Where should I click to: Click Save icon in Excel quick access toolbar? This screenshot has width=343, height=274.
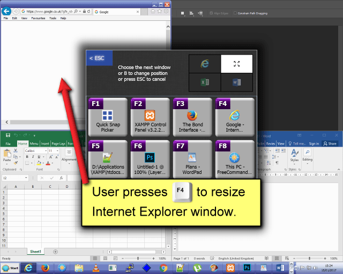[8, 135]
